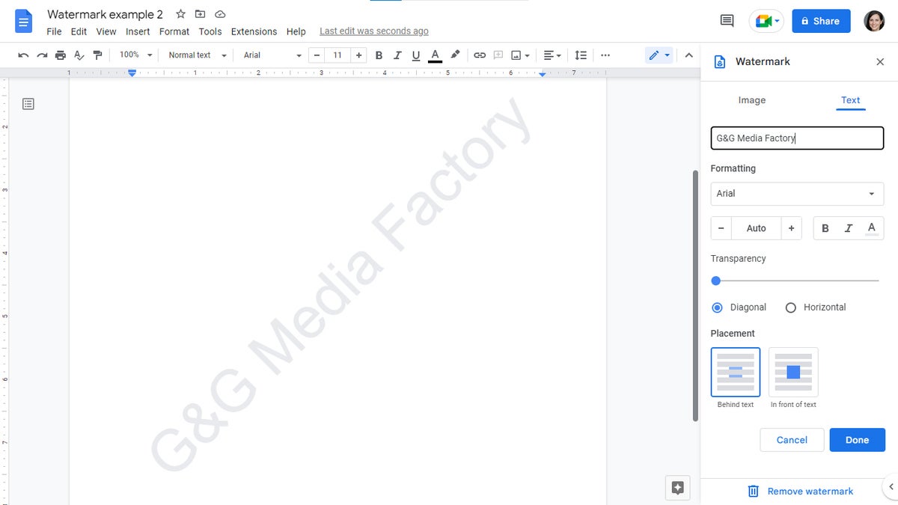Decrease toolbar font size

coord(317,55)
